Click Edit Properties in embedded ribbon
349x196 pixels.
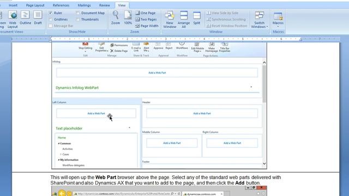101,47
